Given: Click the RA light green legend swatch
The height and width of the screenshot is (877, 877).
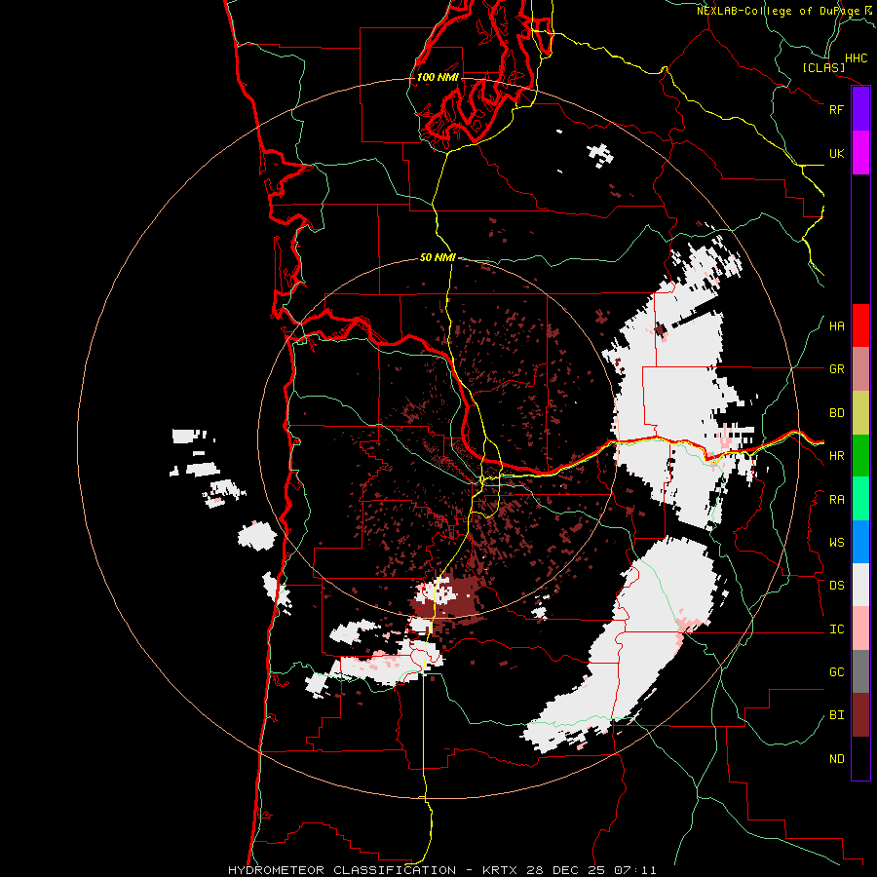Looking at the screenshot, I should tap(860, 499).
